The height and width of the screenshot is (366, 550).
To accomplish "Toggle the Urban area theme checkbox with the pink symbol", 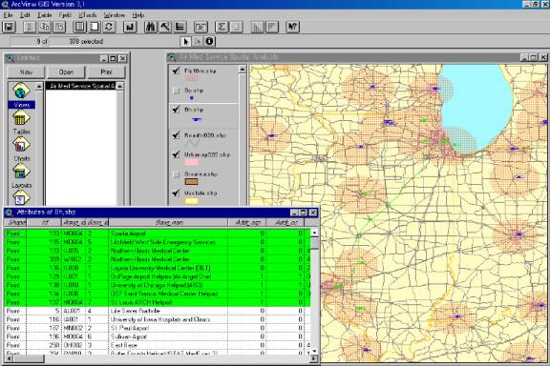I will pyautogui.click(x=176, y=154).
